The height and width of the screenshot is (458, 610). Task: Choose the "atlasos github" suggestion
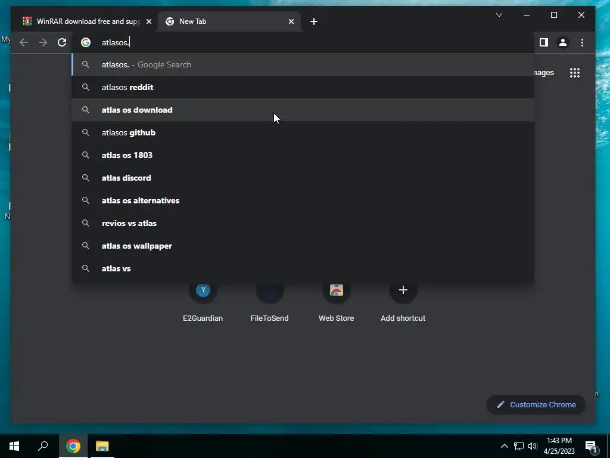tap(303, 132)
